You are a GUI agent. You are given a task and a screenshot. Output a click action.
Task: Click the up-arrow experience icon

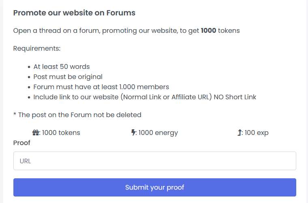240,132
